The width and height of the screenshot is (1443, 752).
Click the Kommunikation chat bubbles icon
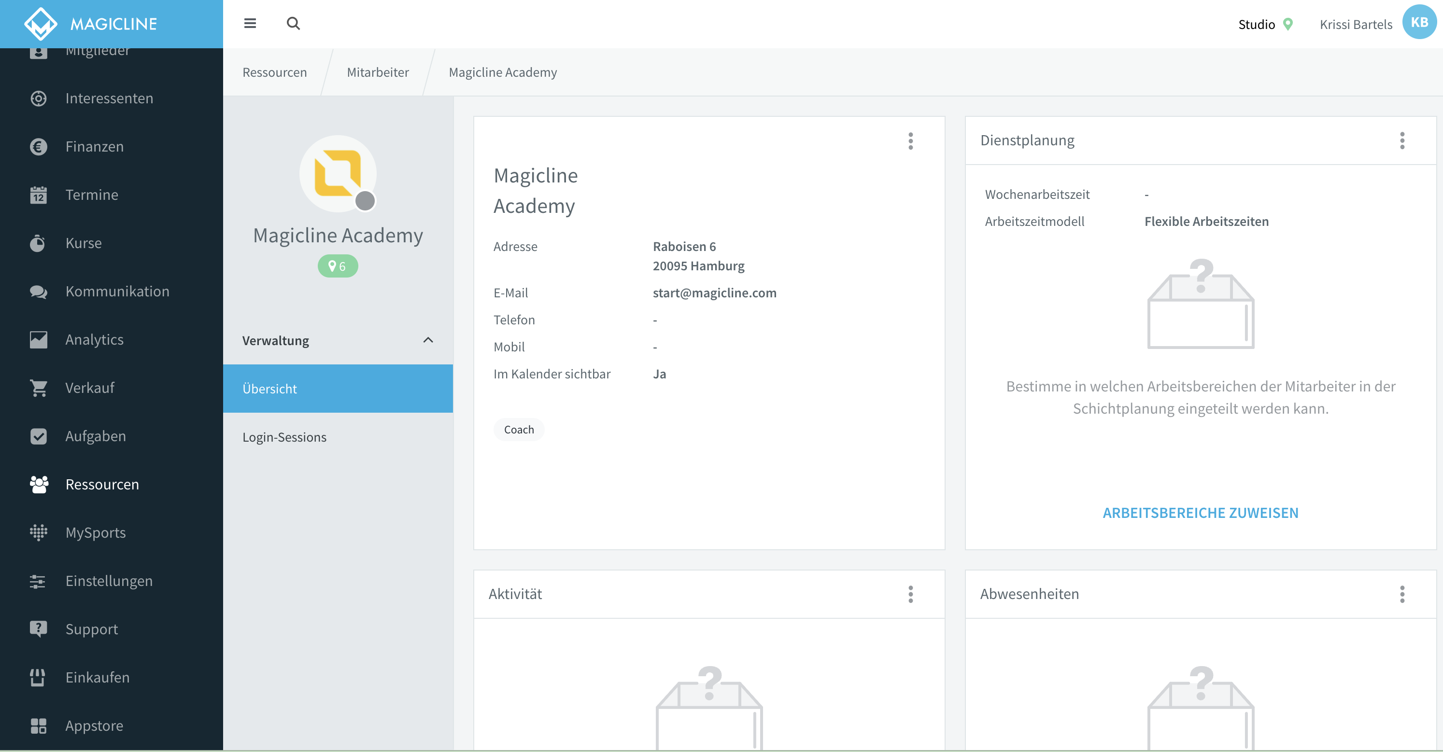38,292
